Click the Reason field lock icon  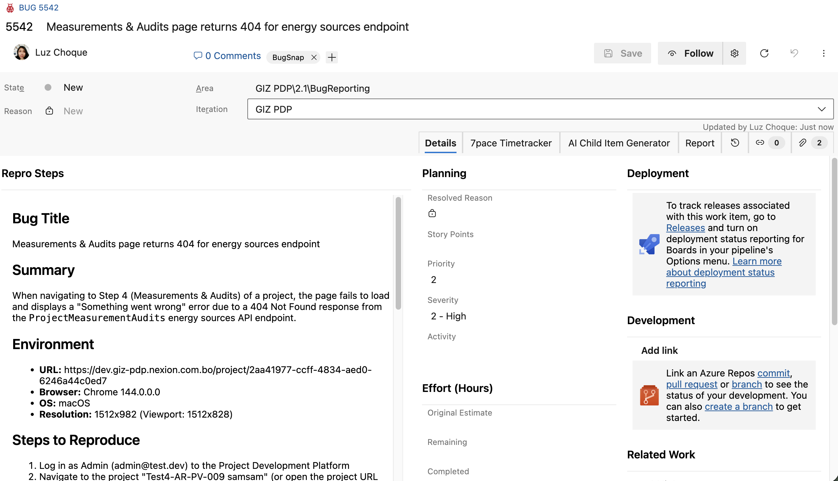(x=49, y=111)
